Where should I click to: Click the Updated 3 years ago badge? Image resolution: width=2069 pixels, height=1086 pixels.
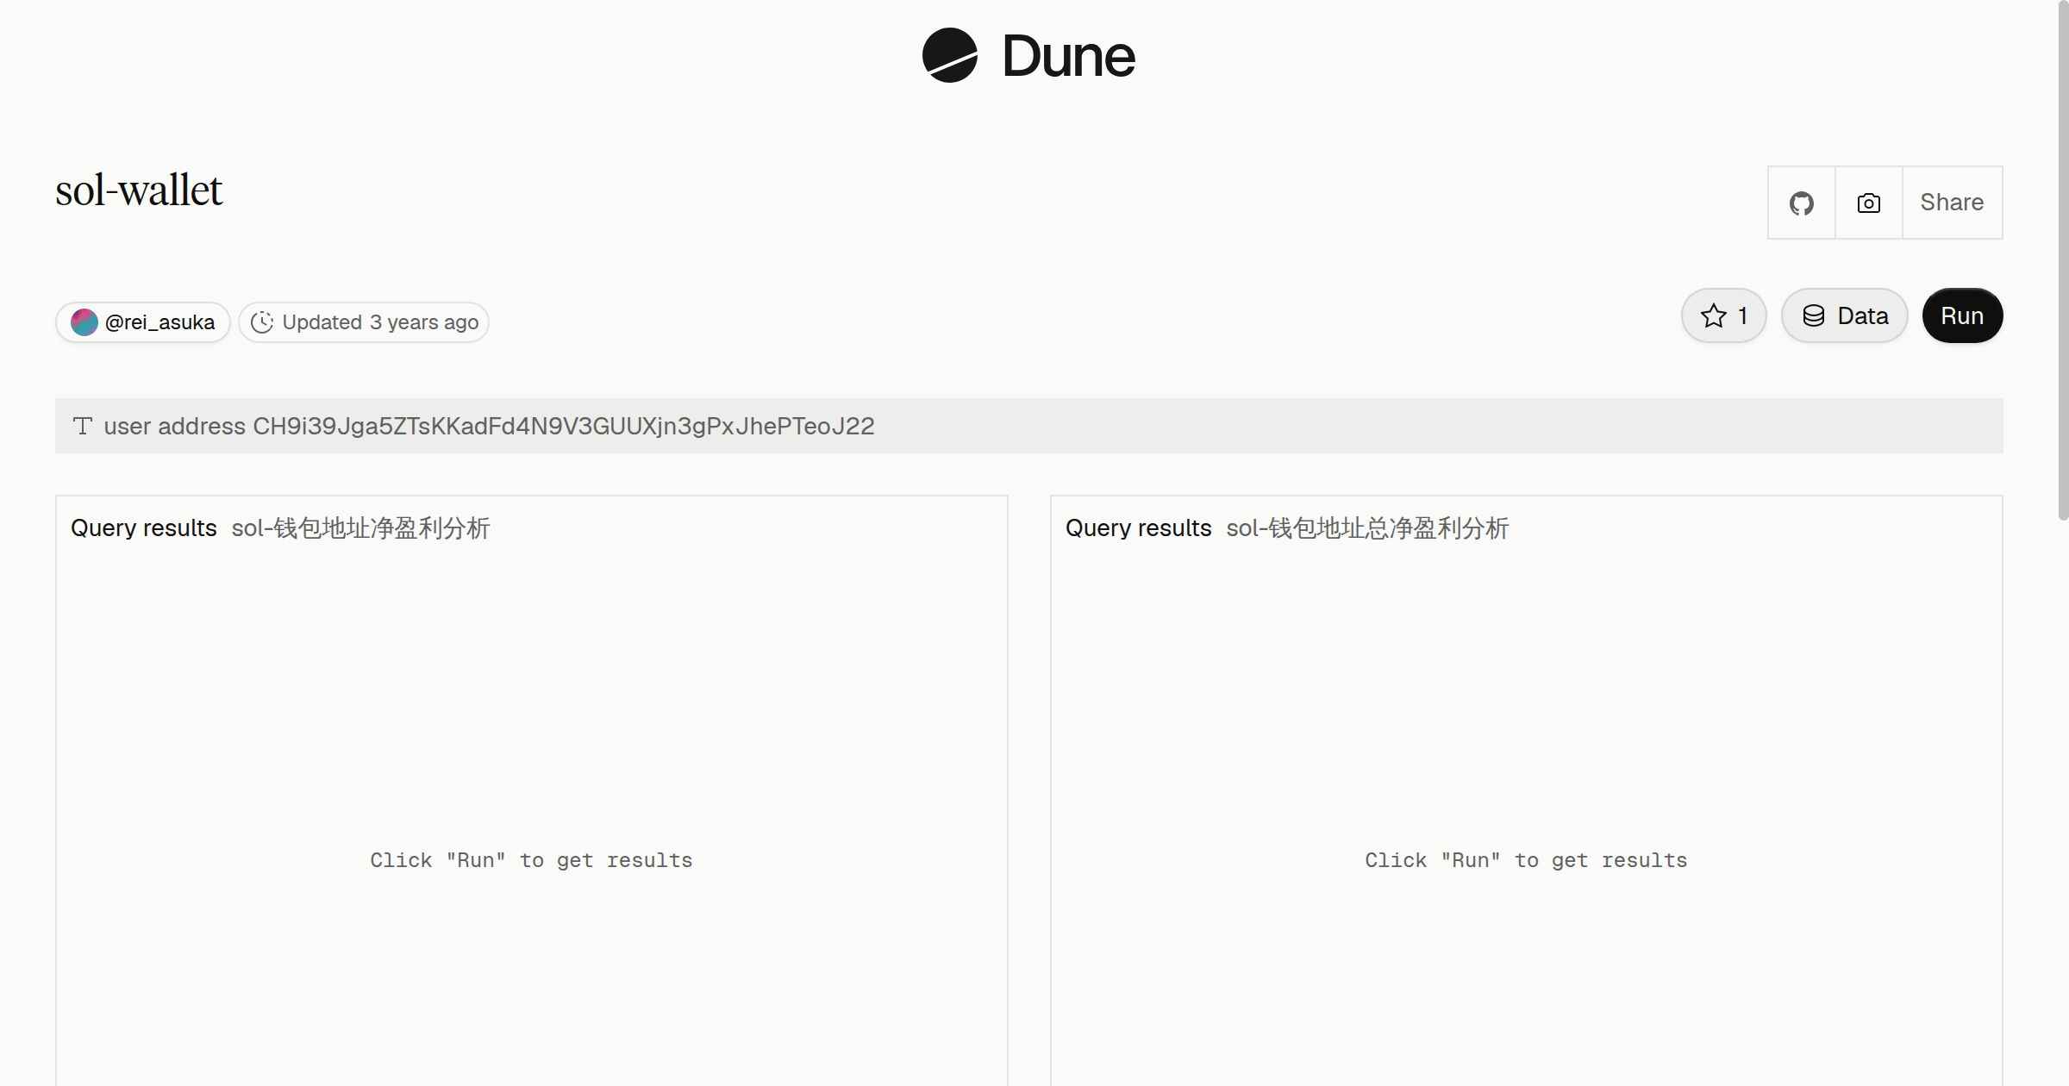[x=364, y=322]
